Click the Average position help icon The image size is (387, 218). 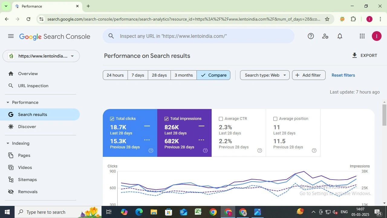click(x=314, y=150)
